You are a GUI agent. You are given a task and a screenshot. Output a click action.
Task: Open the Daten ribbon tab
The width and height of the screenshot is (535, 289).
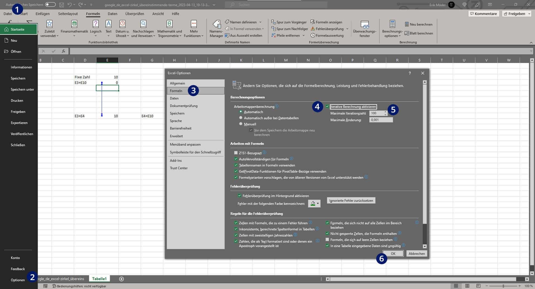point(113,14)
